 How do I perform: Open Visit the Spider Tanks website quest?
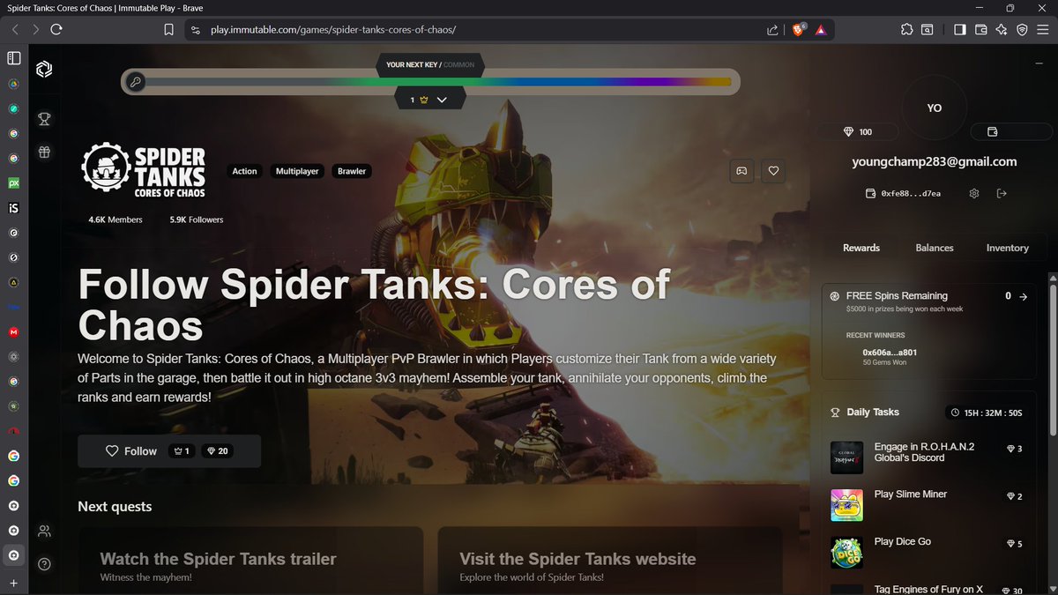610,562
